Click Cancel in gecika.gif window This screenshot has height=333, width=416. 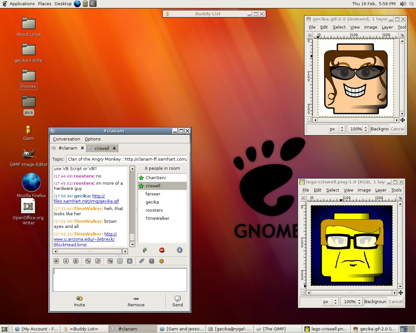(x=397, y=129)
